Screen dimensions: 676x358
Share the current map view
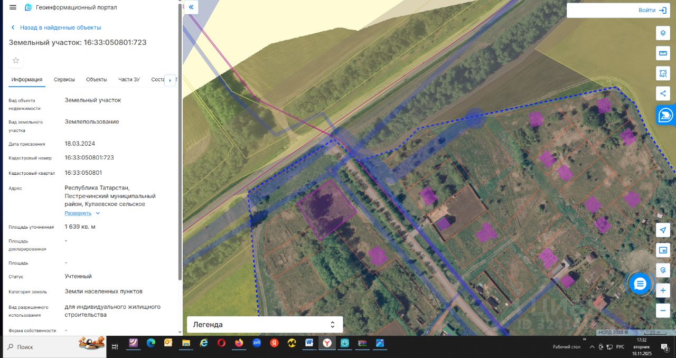tap(663, 93)
